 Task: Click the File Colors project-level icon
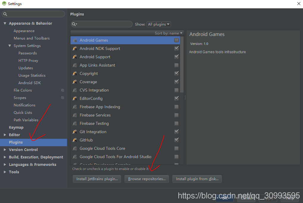63,90
